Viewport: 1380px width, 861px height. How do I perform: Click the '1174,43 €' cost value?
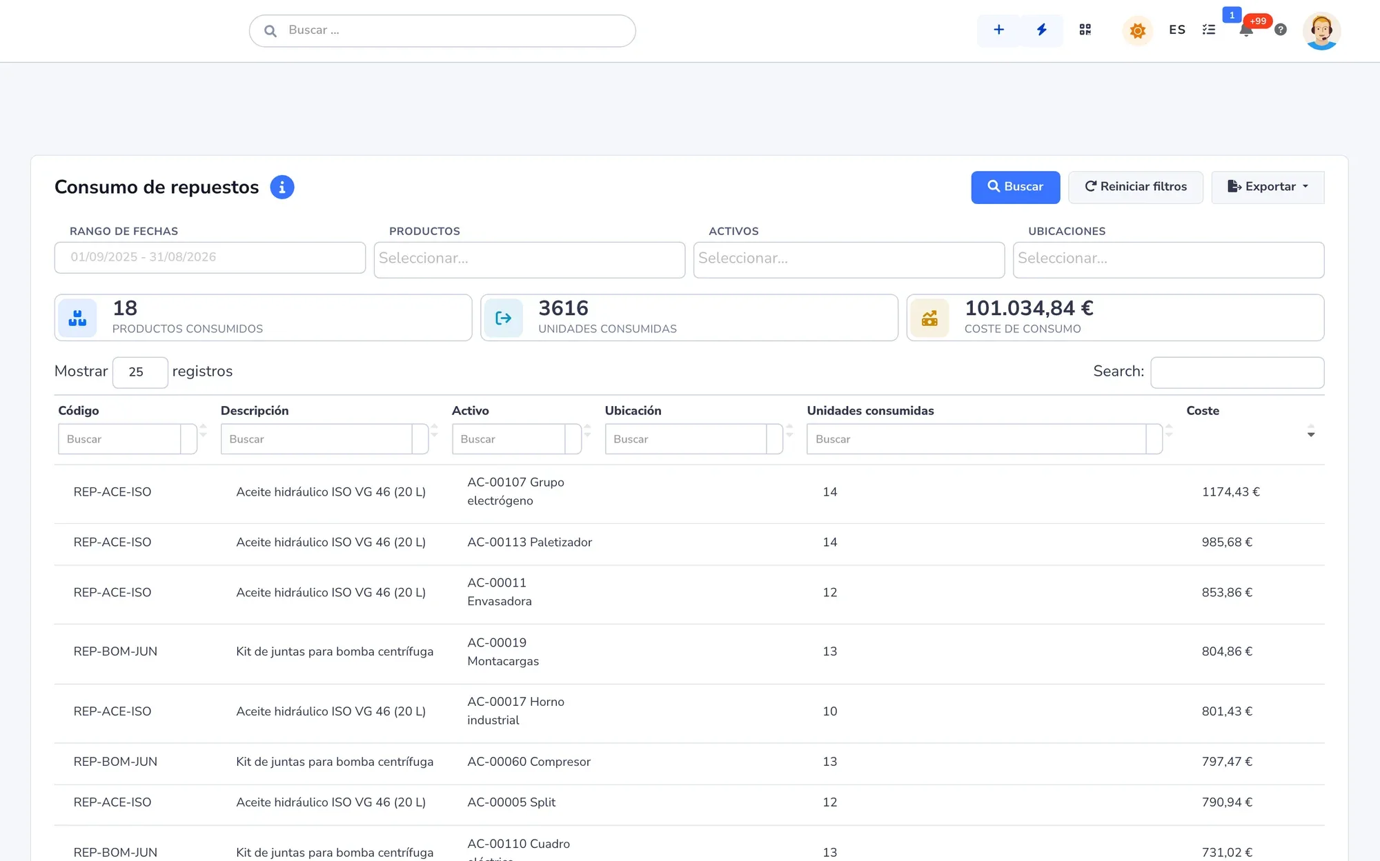(x=1230, y=492)
